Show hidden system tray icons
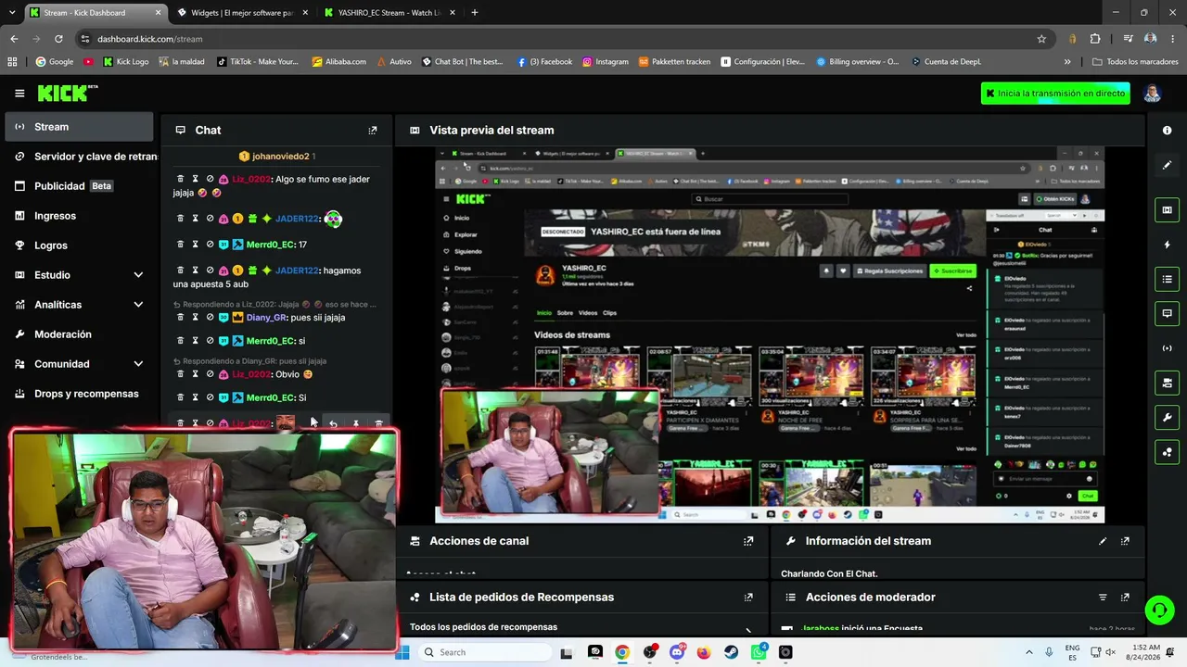1187x667 pixels. coord(1028,652)
